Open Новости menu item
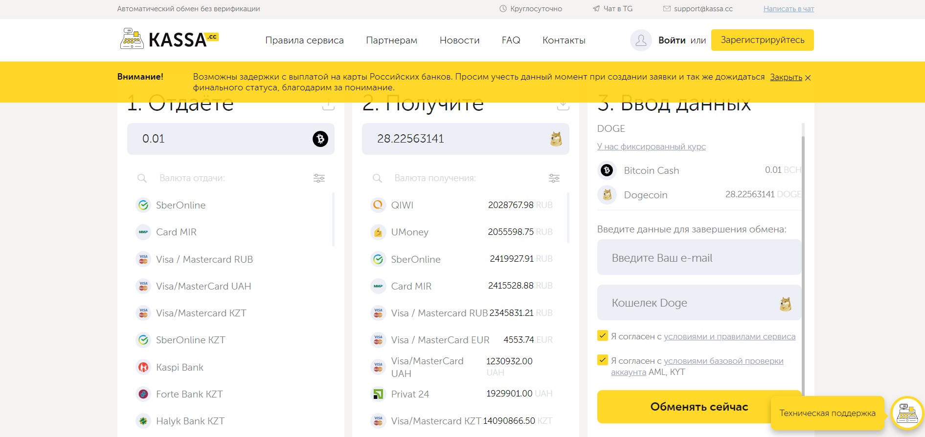 click(459, 40)
